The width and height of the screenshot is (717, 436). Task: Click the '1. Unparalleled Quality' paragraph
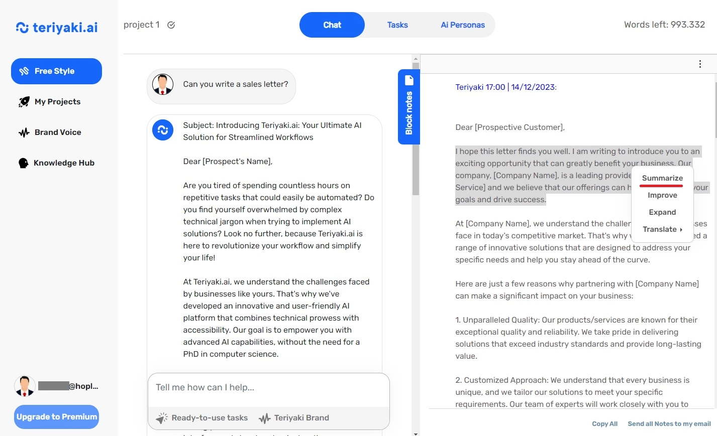(x=578, y=338)
